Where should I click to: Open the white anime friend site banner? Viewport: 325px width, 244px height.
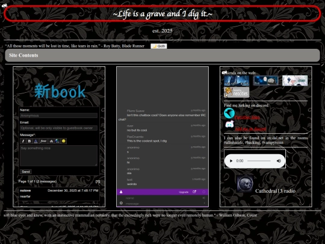point(295,81)
